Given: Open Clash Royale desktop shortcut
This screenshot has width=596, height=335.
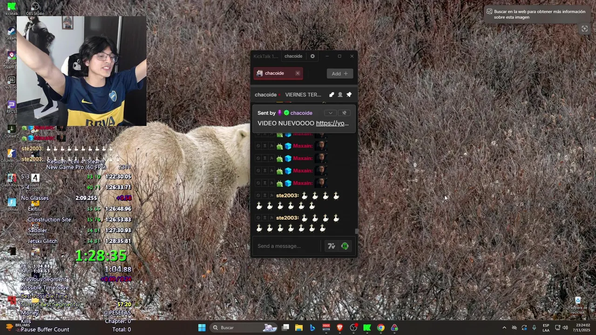Looking at the screenshot, I should click(x=11, y=181).
